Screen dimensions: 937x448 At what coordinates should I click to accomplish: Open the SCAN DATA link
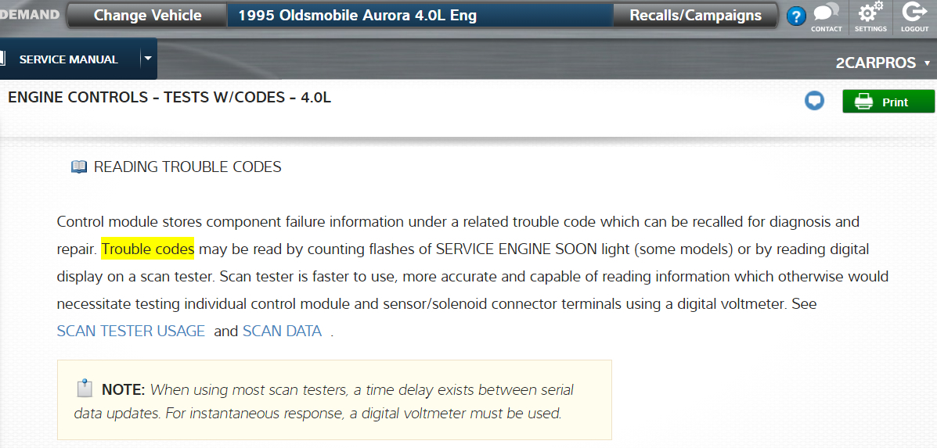click(x=282, y=331)
